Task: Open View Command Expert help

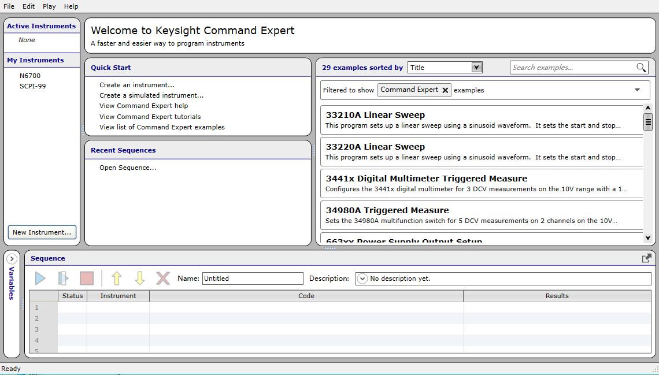Action: tap(144, 106)
